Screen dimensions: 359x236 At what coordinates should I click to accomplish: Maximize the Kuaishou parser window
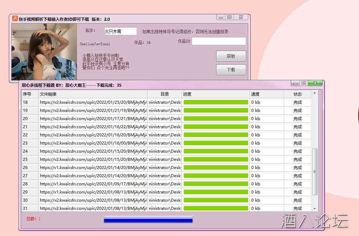229,17
